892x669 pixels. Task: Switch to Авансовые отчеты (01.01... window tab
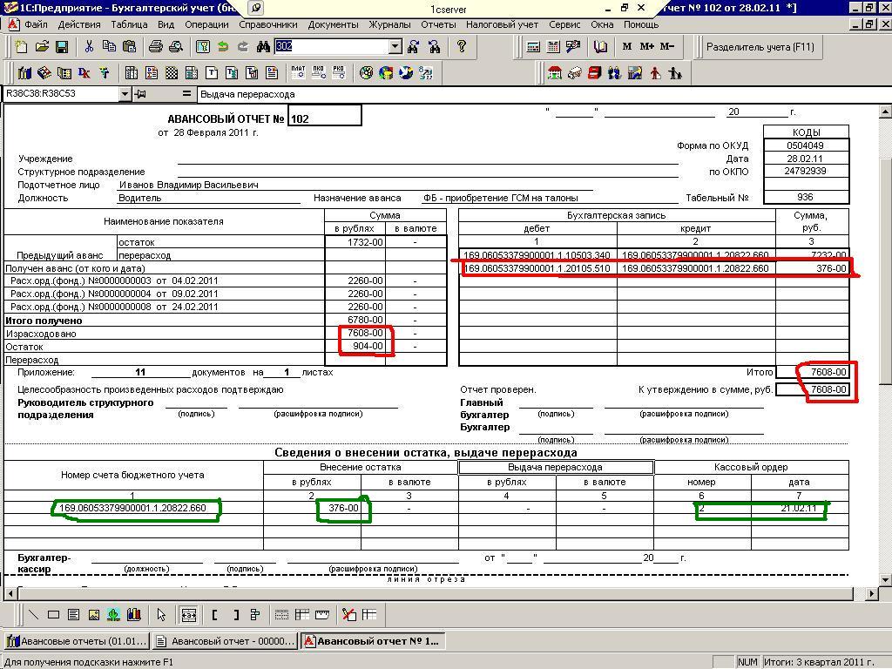click(76, 642)
